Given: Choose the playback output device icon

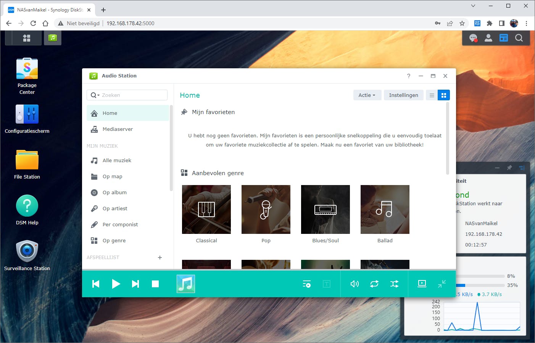Looking at the screenshot, I should coord(422,283).
